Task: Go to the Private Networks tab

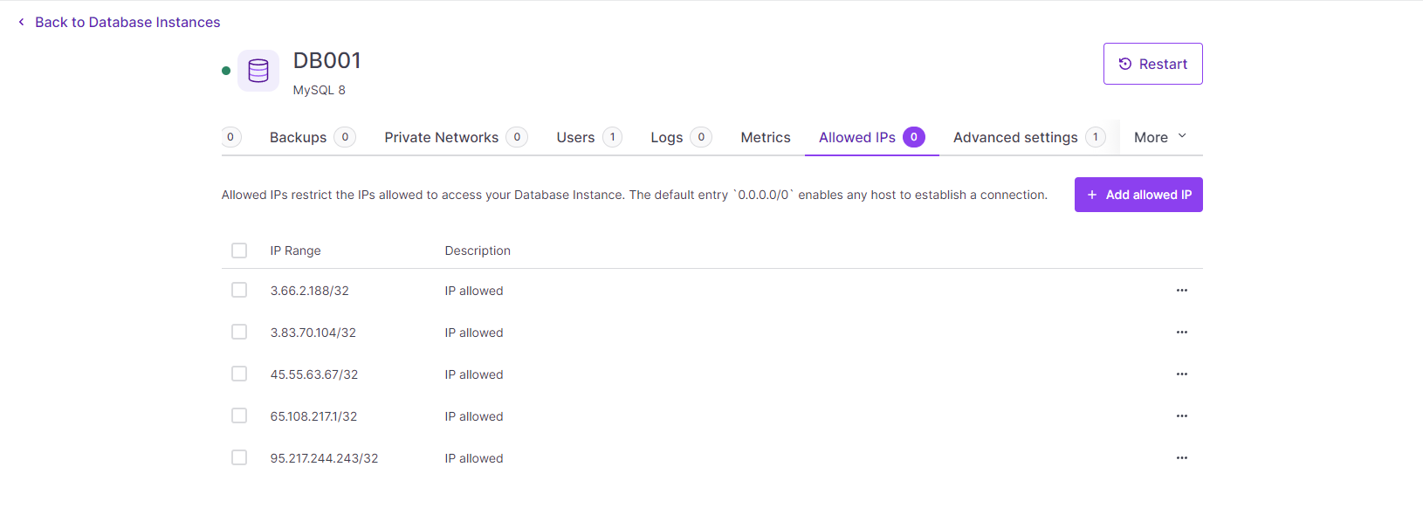Action: 442,137
